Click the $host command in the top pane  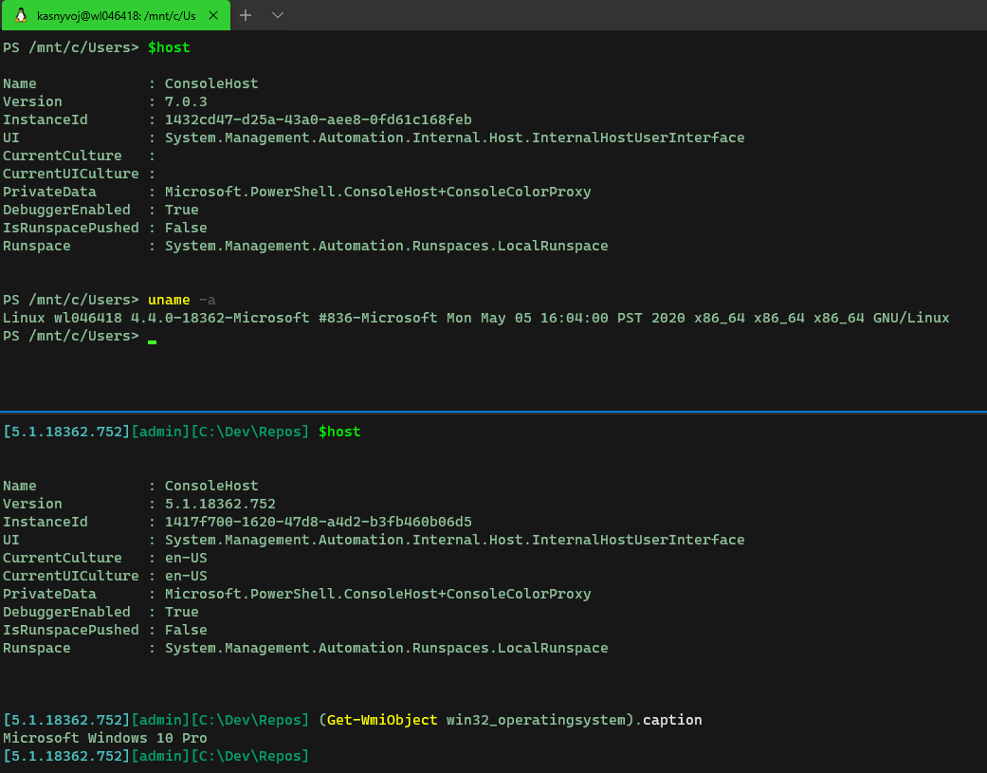[169, 46]
